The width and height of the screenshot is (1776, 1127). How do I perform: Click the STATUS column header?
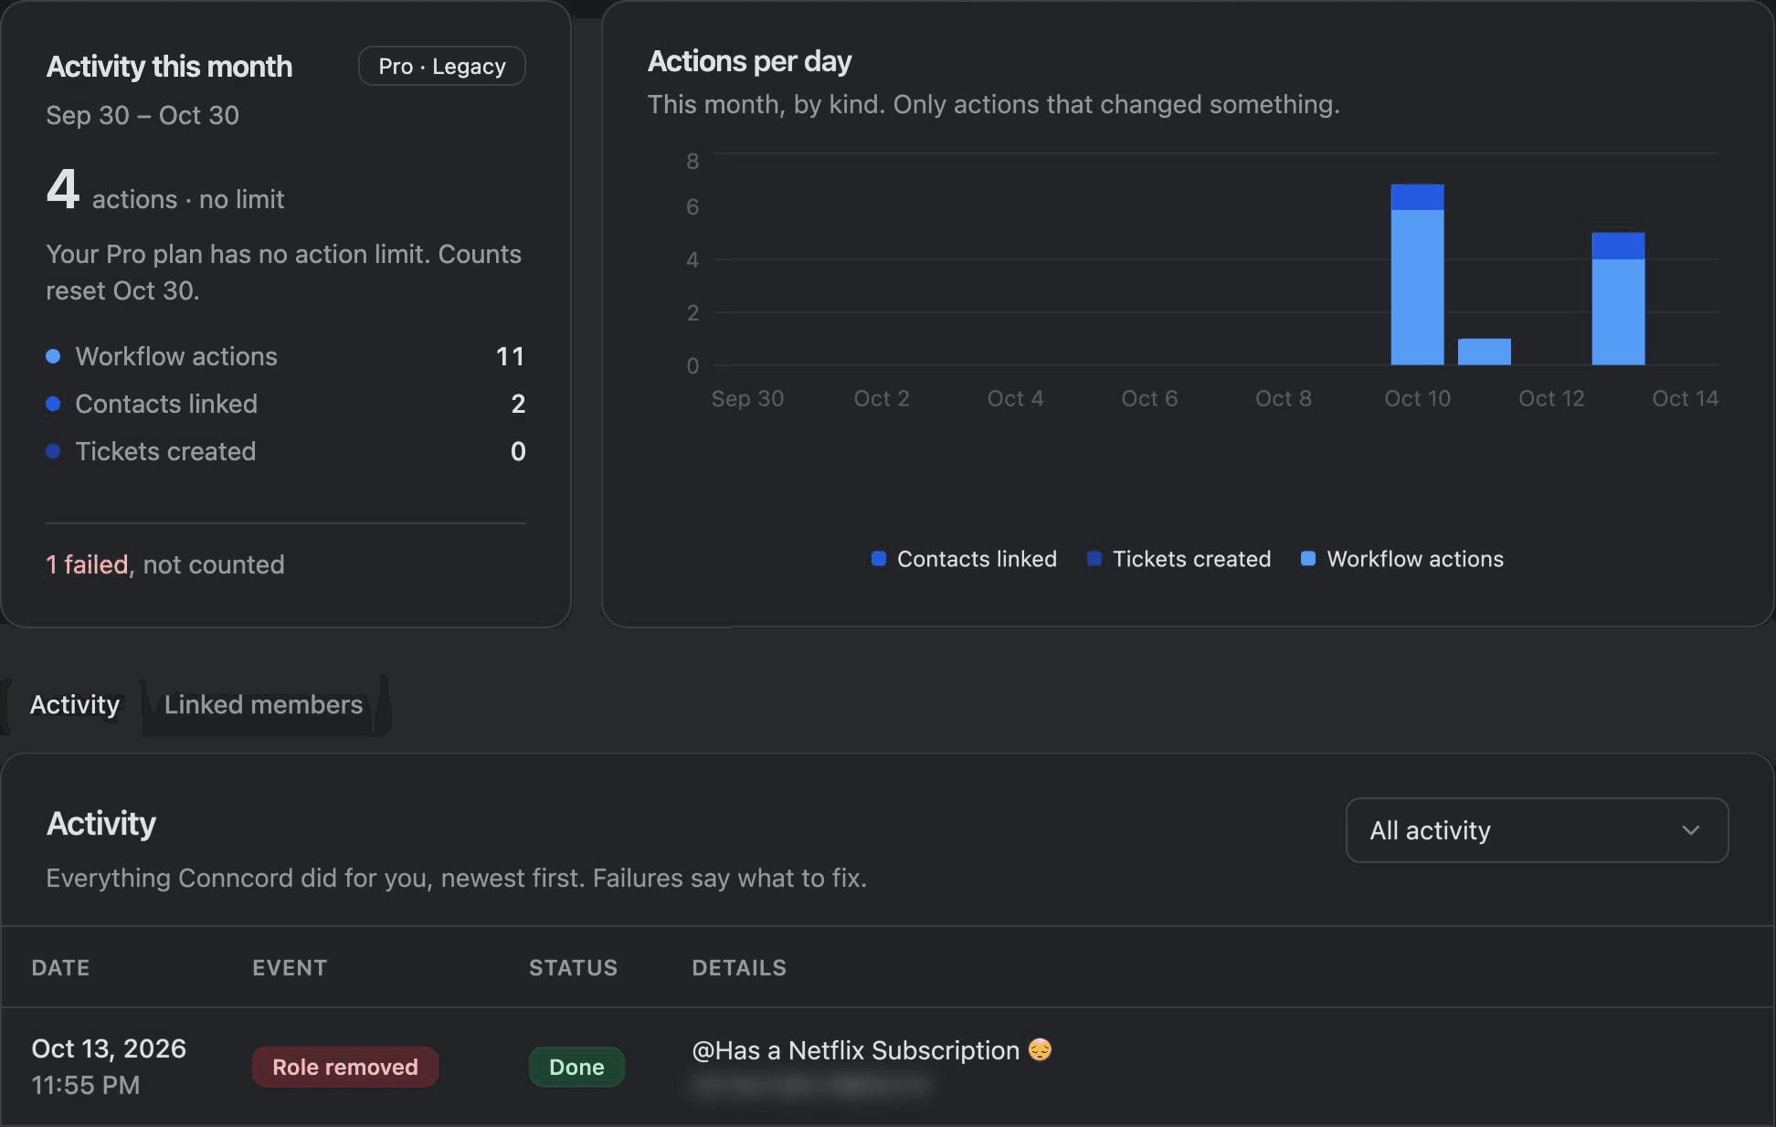[x=573, y=968]
